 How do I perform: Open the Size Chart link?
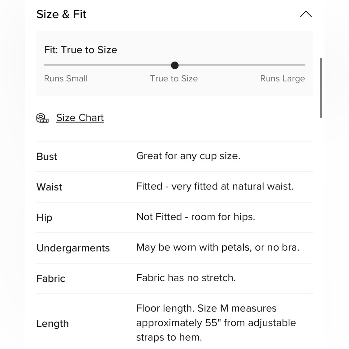coord(80,118)
